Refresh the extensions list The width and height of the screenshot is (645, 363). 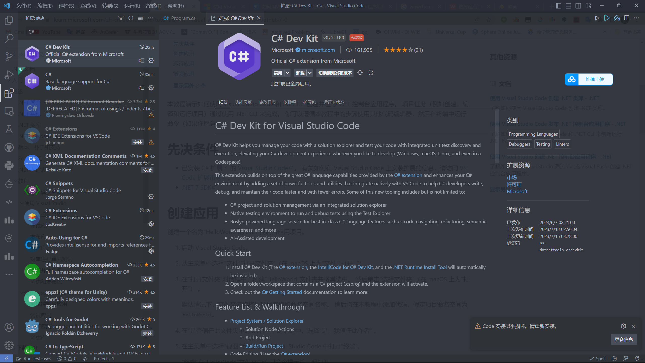coord(131,18)
